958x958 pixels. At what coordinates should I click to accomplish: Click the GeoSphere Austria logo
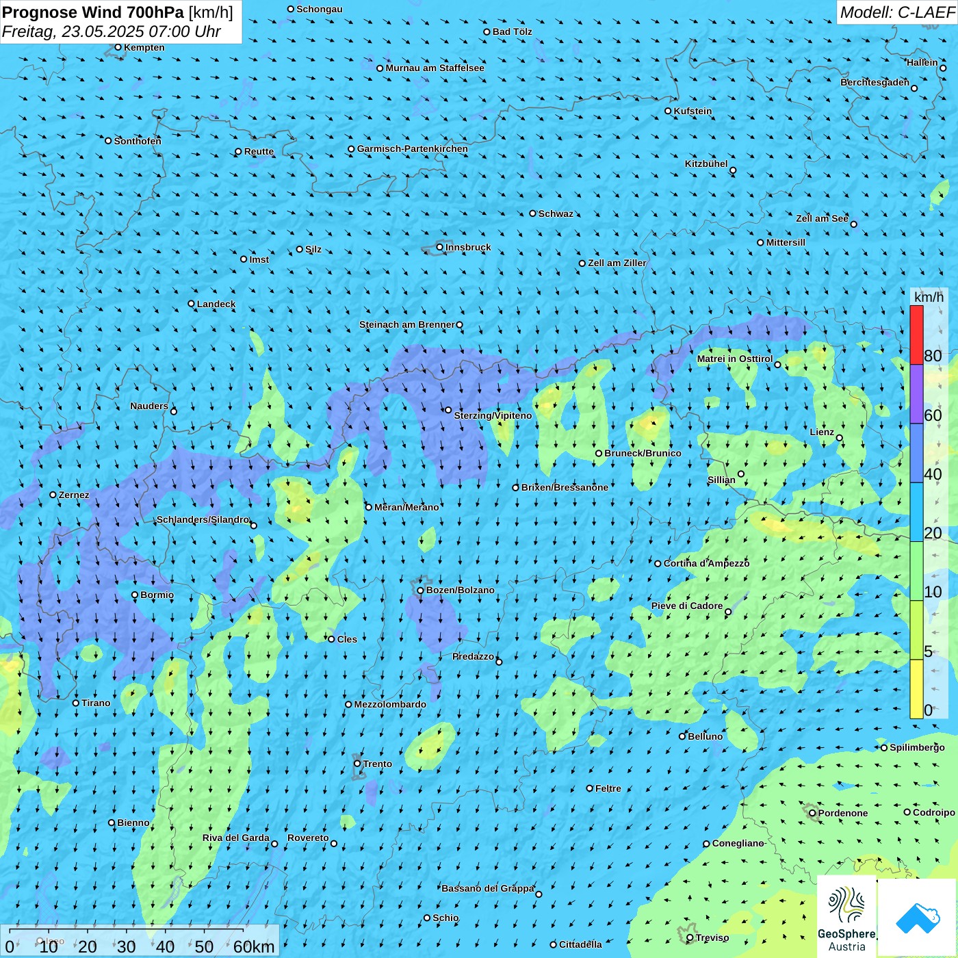click(x=846, y=916)
